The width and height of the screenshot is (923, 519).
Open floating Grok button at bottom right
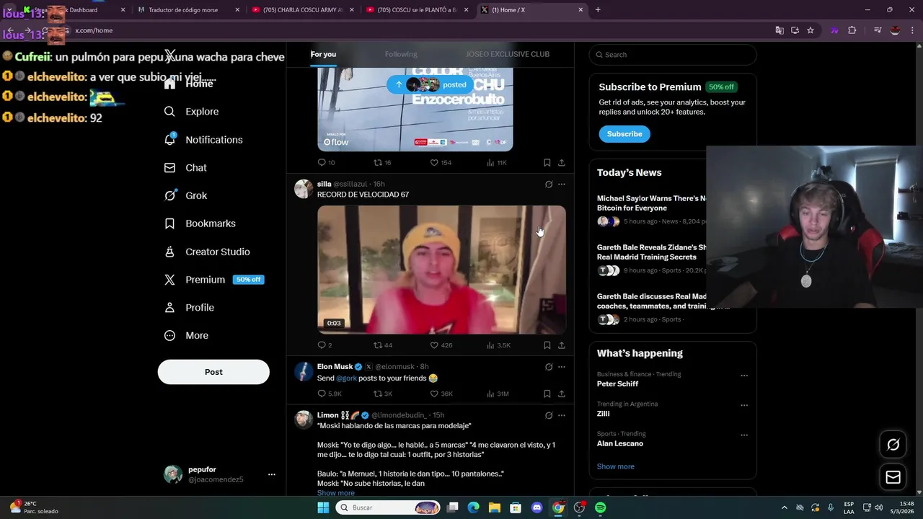point(893,445)
